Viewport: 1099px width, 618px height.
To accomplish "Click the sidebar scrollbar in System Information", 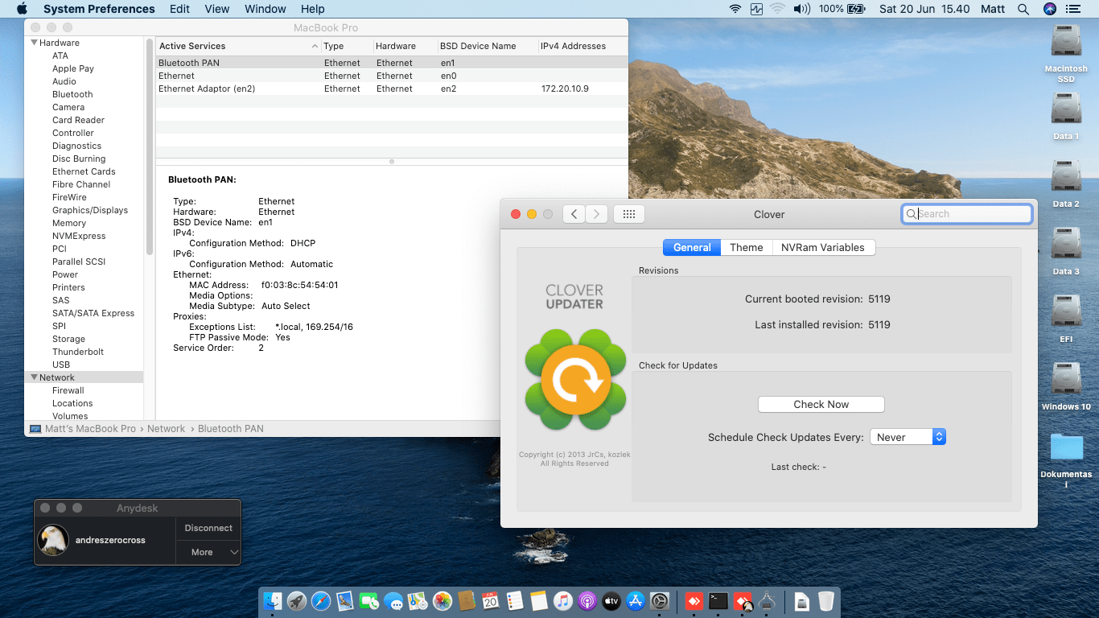I will tap(150, 146).
